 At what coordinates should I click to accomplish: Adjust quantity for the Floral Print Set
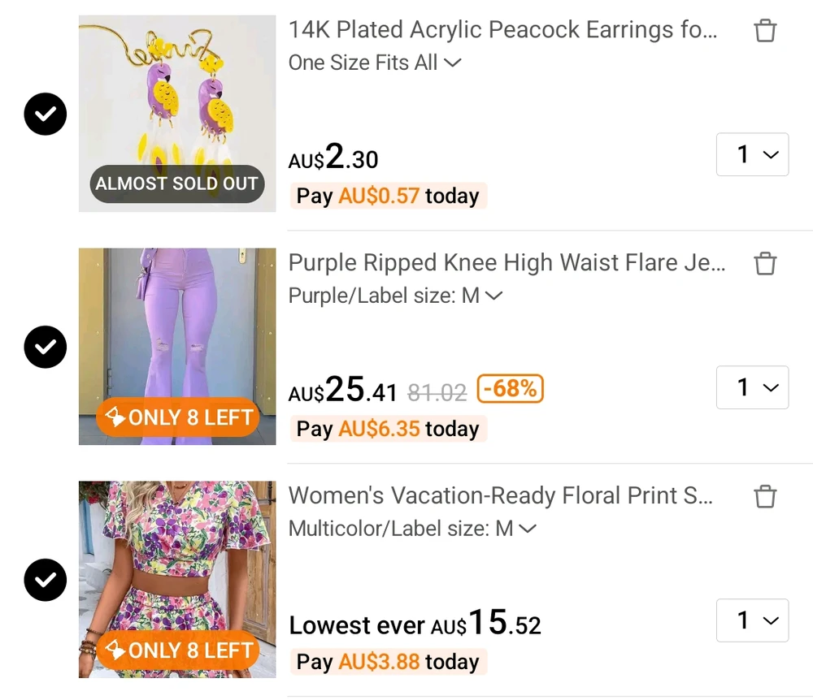pos(752,620)
